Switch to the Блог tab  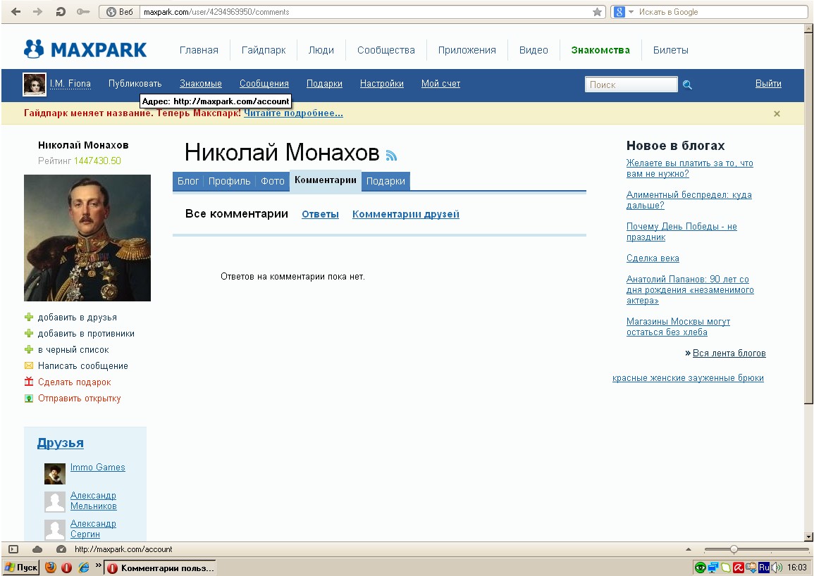188,181
